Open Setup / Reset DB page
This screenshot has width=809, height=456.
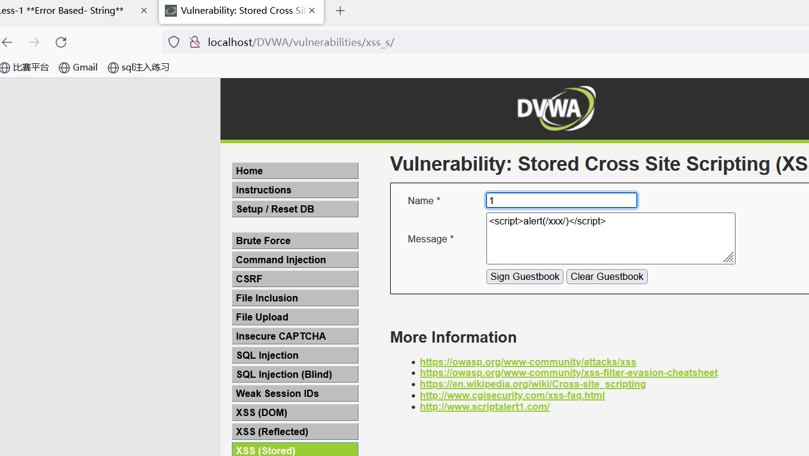point(295,209)
